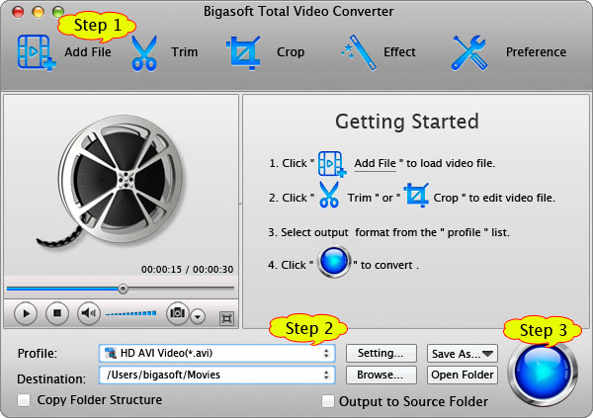
Task: Click the green zoom window button
Action: [x=58, y=12]
